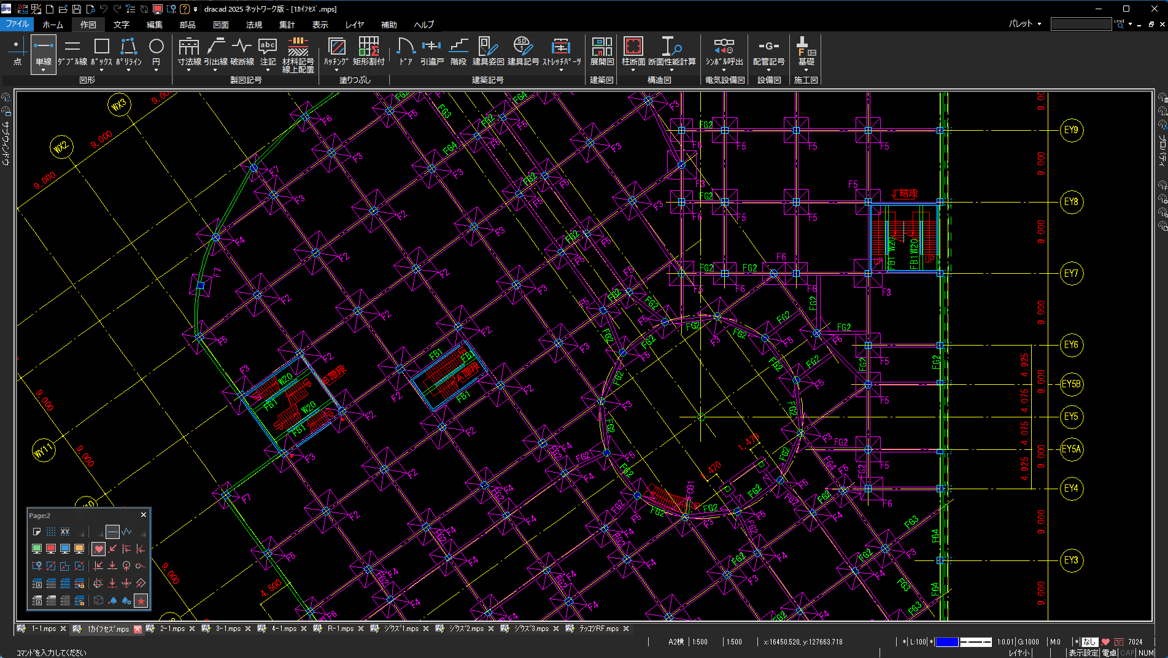This screenshot has height=658, width=1168.
Task: Click 表示設定 in the status bar
Action: [x=1083, y=652]
